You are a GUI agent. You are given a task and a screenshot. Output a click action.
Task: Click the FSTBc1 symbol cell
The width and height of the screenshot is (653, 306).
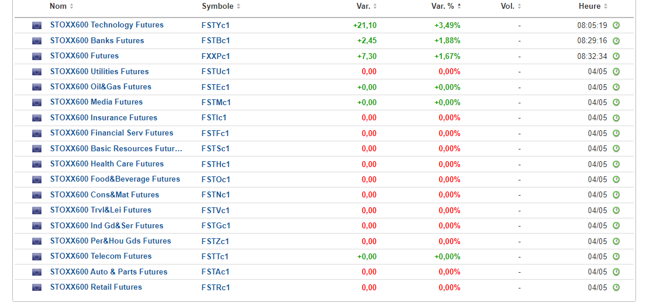coord(216,41)
